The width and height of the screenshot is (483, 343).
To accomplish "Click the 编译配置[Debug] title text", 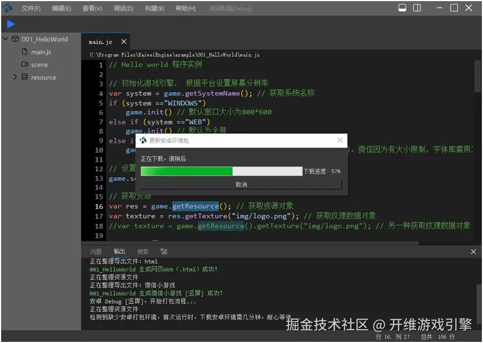I will 231,8.
